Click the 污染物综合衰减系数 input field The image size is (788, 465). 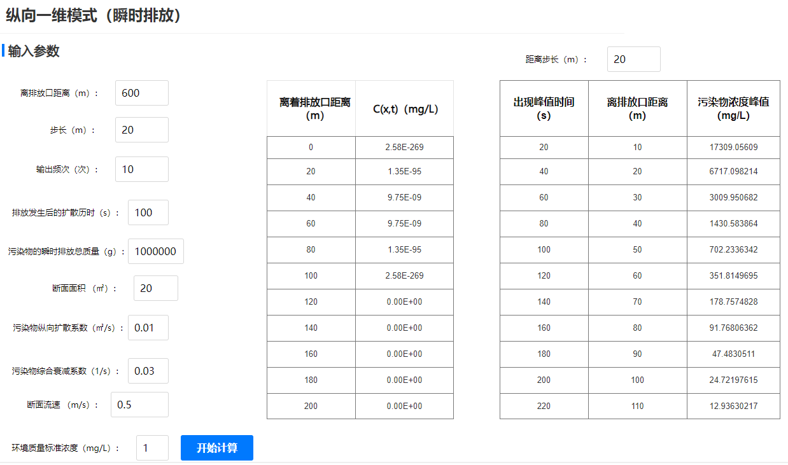coord(148,371)
